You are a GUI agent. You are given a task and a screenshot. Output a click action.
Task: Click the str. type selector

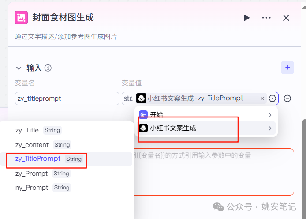pyautogui.click(x=128, y=98)
